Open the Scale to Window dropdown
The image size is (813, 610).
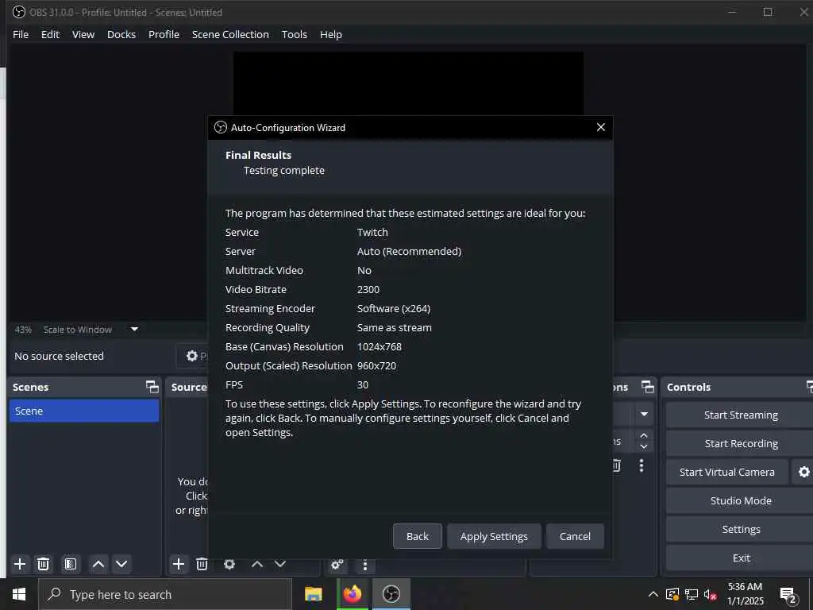click(134, 329)
